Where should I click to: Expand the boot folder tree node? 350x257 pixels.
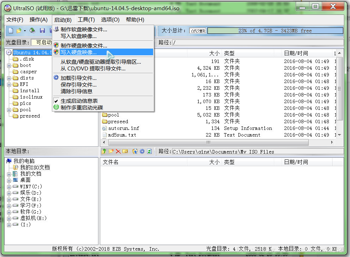pyautogui.click(x=9, y=65)
